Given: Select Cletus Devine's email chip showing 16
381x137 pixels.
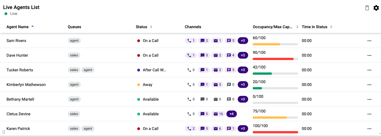Looking at the screenshot, I should (x=218, y=114).
